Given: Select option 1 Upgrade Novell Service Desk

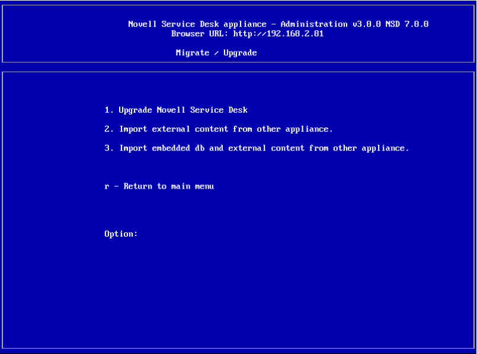Looking at the screenshot, I should pos(176,110).
